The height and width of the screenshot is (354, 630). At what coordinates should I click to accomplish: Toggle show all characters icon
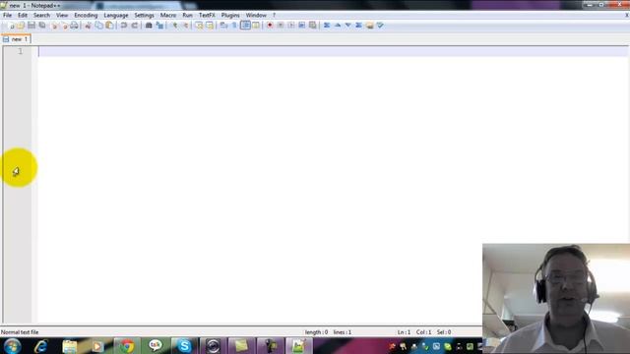pos(234,26)
